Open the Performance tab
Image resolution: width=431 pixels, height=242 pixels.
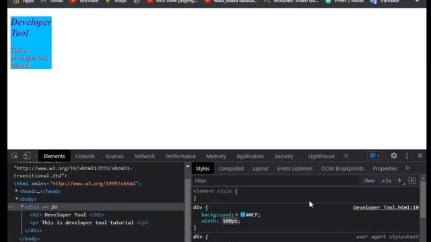180,156
